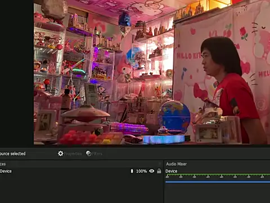Click the Sources dock header's small corner button

click(160, 164)
